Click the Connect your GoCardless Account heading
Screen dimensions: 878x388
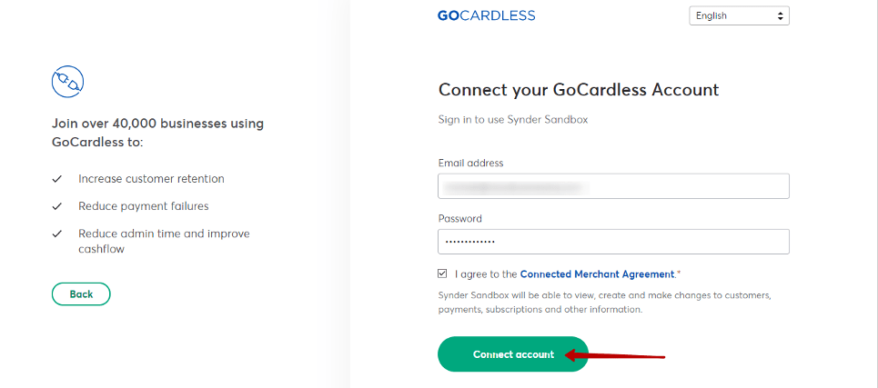click(x=579, y=89)
